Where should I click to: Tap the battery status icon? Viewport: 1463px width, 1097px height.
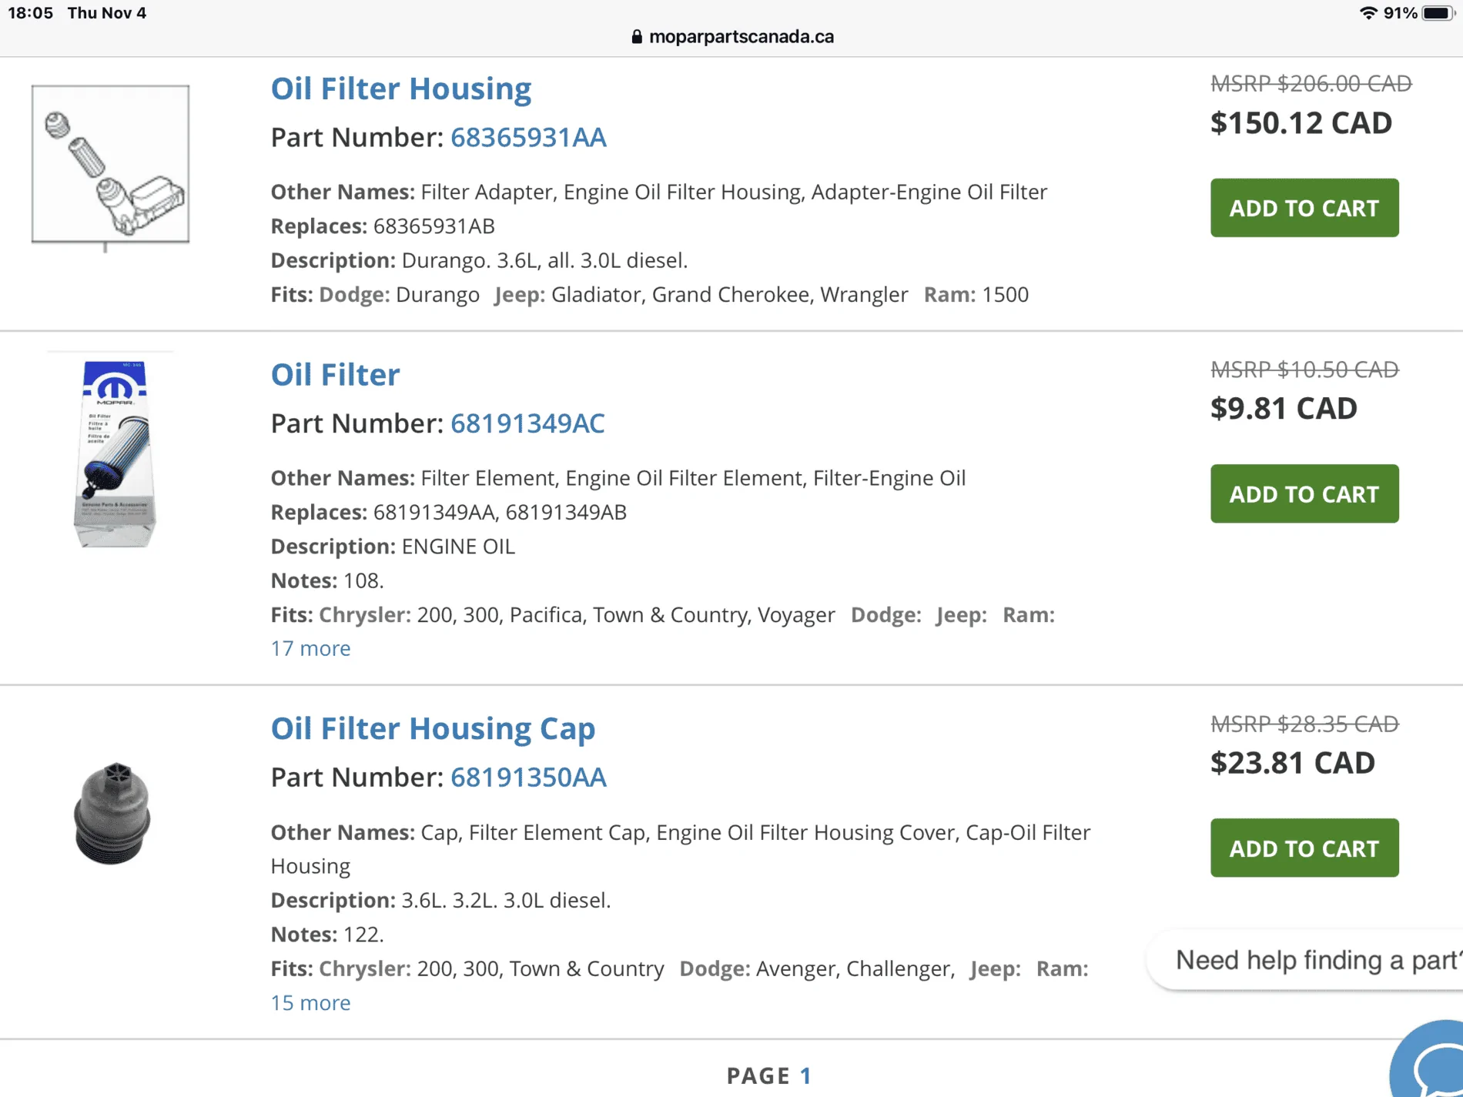click(1438, 13)
